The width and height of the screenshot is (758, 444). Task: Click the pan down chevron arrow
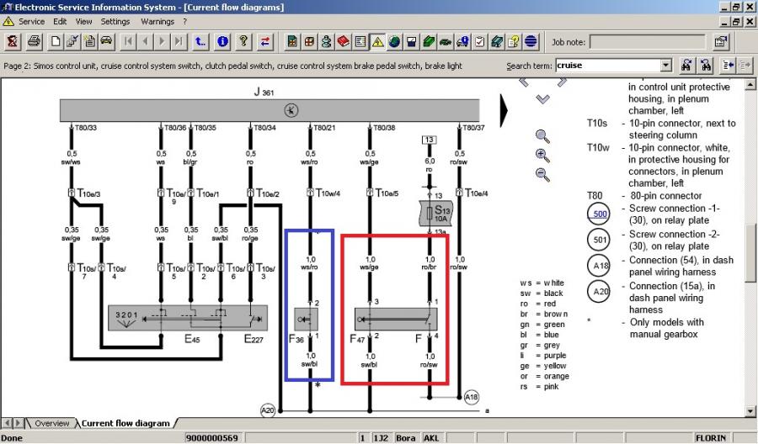pyautogui.click(x=542, y=99)
